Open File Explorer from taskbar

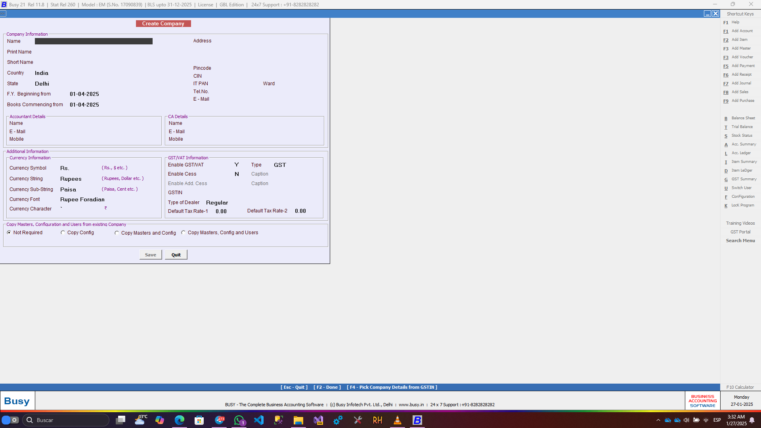[298, 420]
